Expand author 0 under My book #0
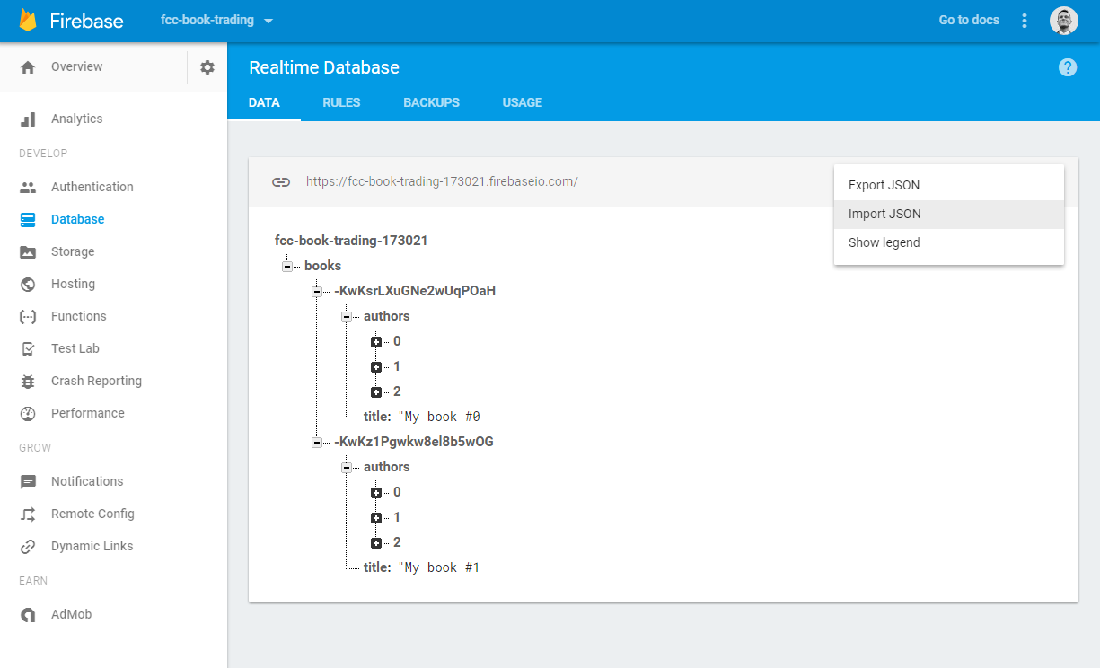The image size is (1100, 668). point(376,342)
